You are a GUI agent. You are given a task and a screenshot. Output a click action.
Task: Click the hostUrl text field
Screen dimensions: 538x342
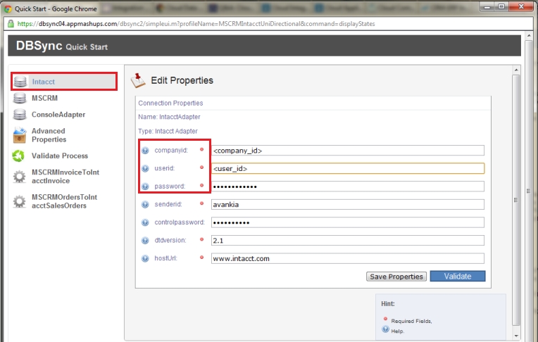pyautogui.click(x=347, y=258)
